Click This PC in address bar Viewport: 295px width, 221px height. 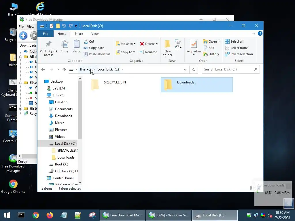coord(85,69)
